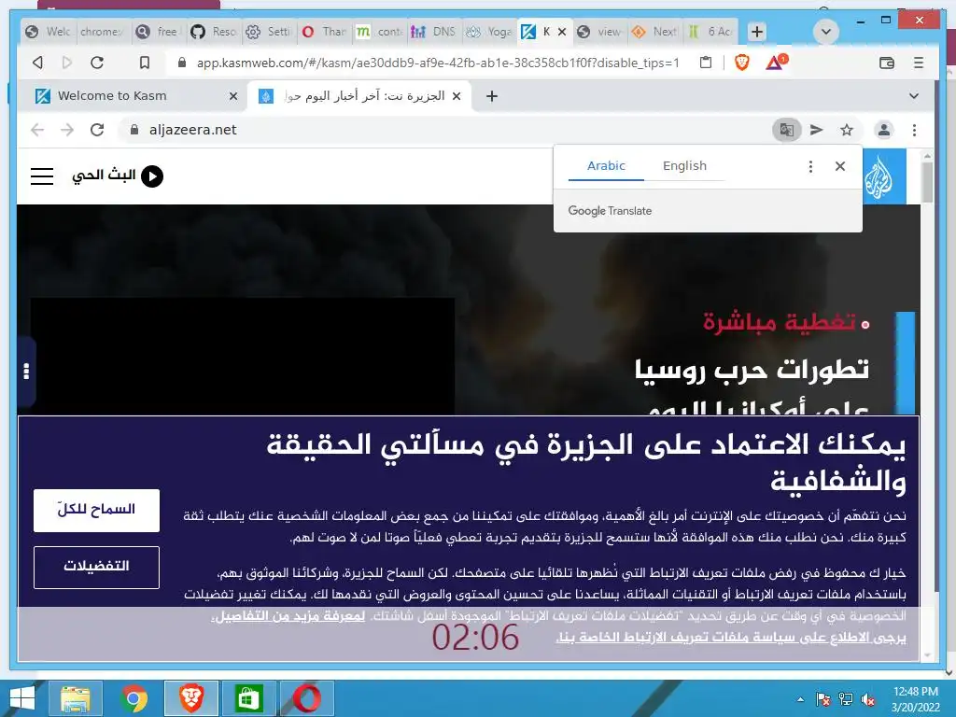
Task: Add a new tab in inner Chrome
Action: pyautogui.click(x=492, y=96)
